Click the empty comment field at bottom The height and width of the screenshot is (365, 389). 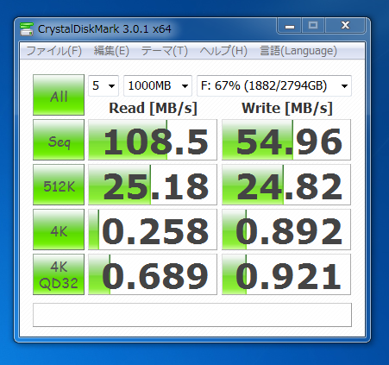[x=192, y=315]
